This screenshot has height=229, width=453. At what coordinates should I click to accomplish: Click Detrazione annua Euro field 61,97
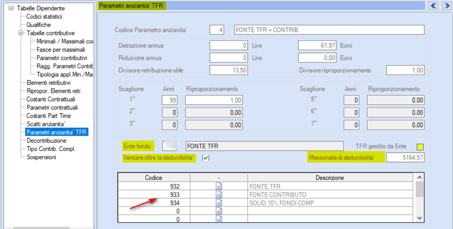click(317, 45)
